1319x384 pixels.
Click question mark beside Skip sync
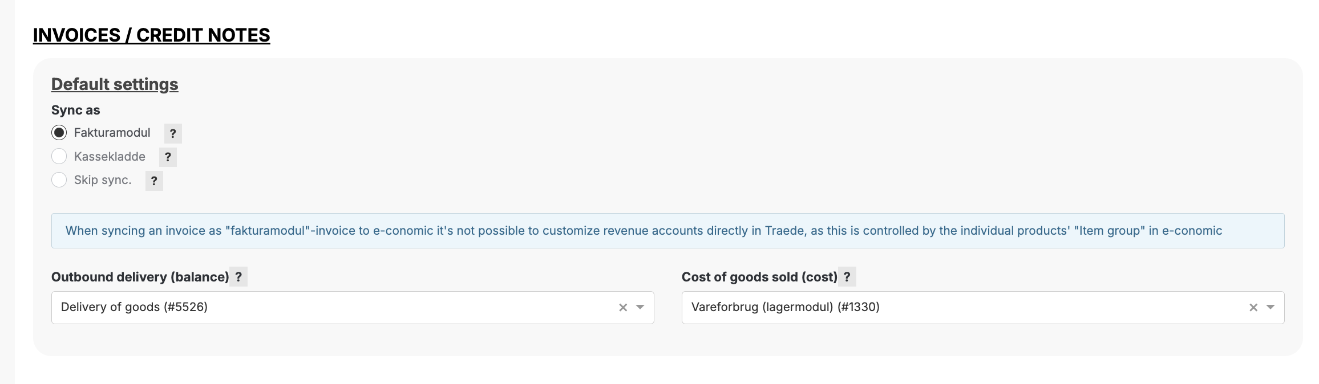coord(154,181)
